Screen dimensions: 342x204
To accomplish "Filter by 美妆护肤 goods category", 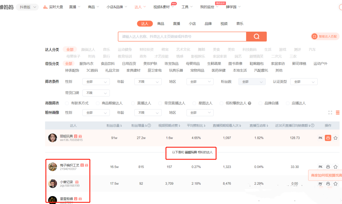I will coord(150,64).
